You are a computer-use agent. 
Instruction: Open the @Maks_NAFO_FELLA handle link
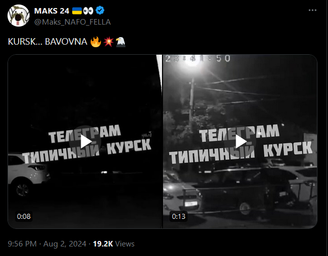point(72,22)
